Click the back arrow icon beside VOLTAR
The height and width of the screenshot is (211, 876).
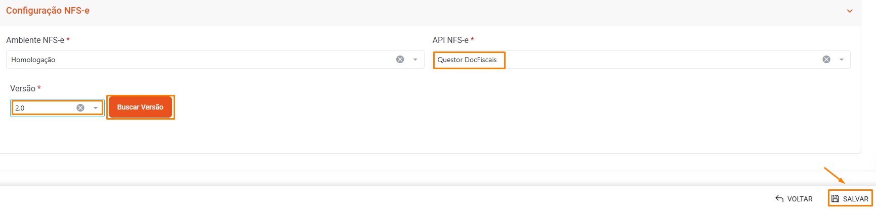(779, 199)
